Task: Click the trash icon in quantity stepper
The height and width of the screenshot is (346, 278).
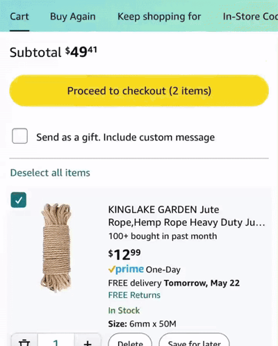Action: pos(24,342)
